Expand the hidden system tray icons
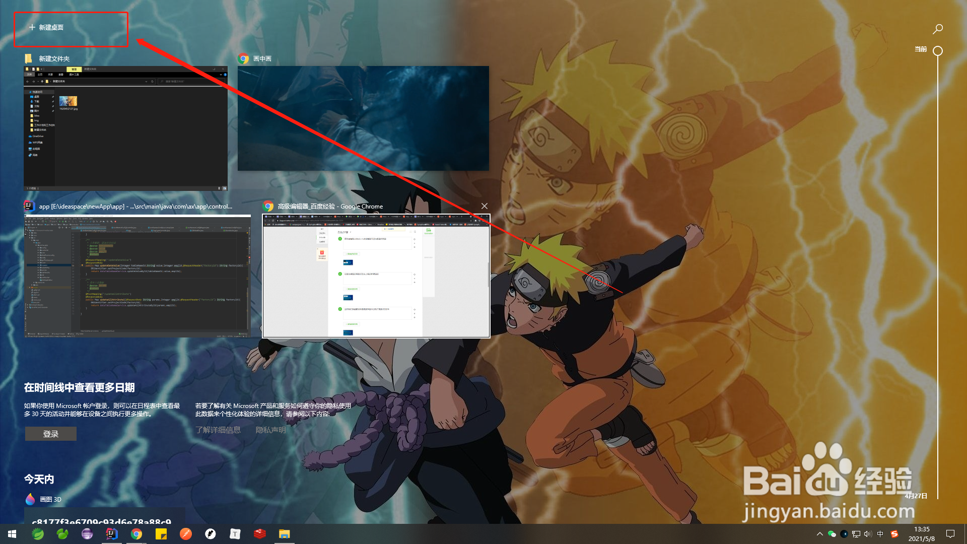The width and height of the screenshot is (967, 544). tap(819, 534)
